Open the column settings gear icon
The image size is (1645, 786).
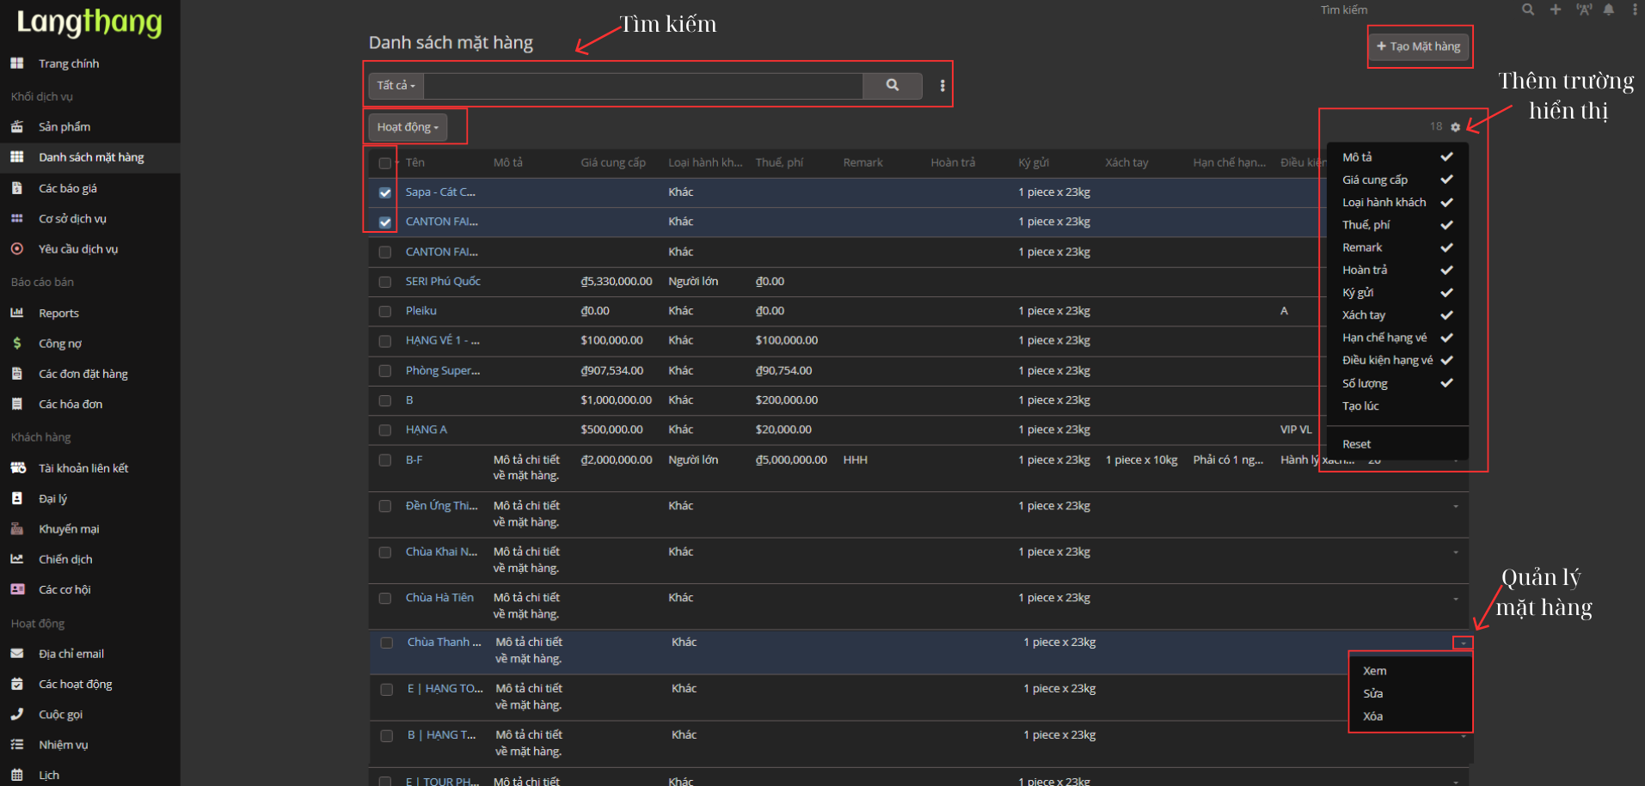click(x=1455, y=127)
